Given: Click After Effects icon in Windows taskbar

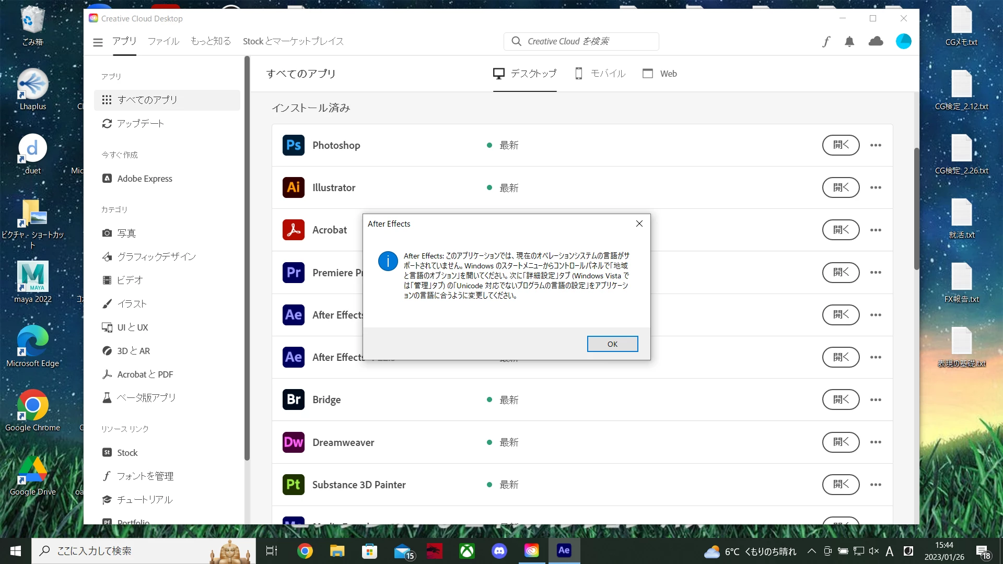Looking at the screenshot, I should tap(564, 550).
